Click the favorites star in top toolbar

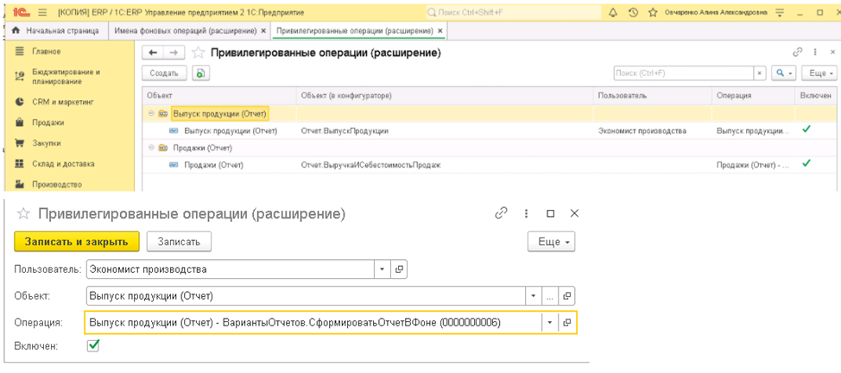pyautogui.click(x=654, y=13)
